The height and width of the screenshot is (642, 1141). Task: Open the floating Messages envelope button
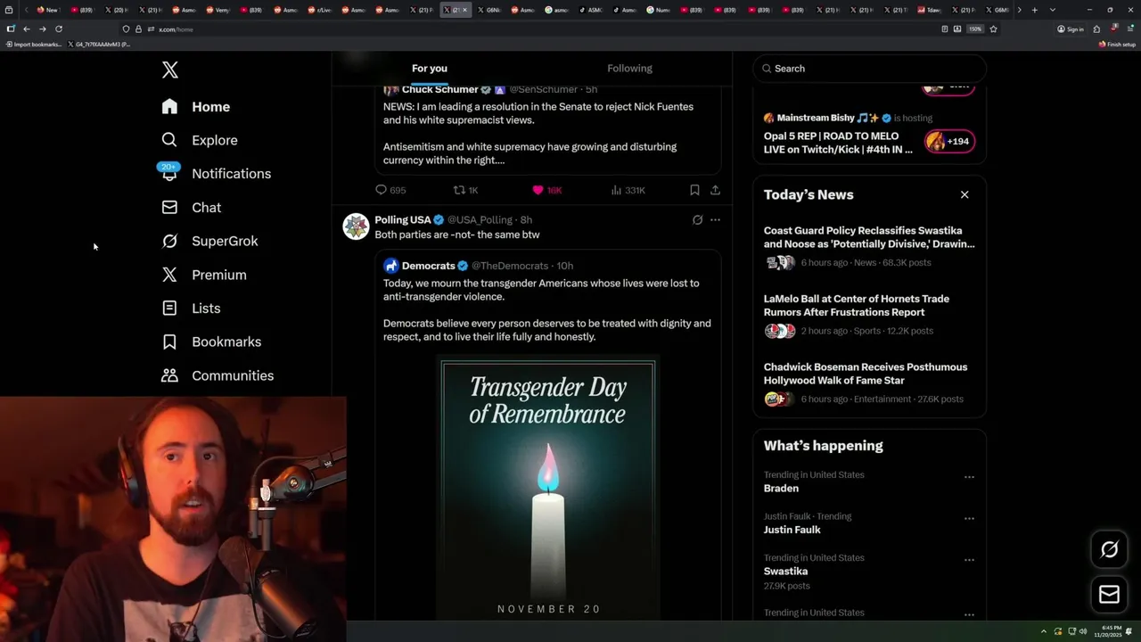pos(1109,594)
